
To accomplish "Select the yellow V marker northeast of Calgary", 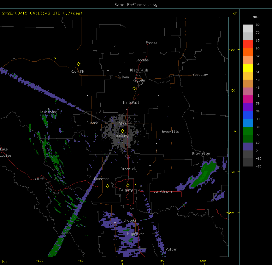I will tap(135, 184).
